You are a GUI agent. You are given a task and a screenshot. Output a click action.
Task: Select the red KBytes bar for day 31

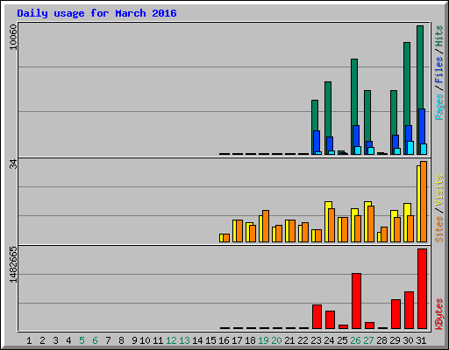pyautogui.click(x=422, y=289)
